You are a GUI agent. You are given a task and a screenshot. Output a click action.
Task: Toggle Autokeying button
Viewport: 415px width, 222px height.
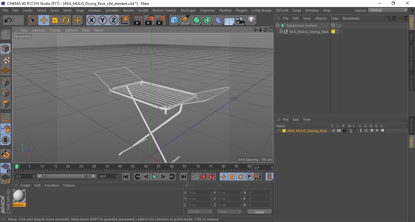(x=204, y=177)
